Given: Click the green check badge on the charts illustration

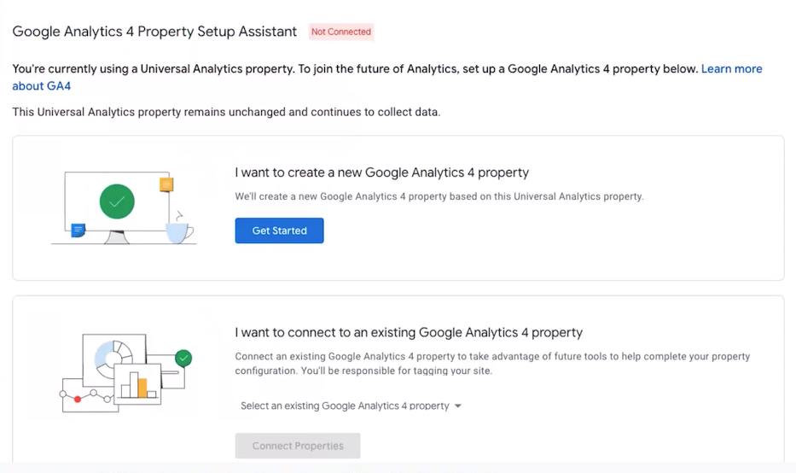Looking at the screenshot, I should (x=183, y=359).
